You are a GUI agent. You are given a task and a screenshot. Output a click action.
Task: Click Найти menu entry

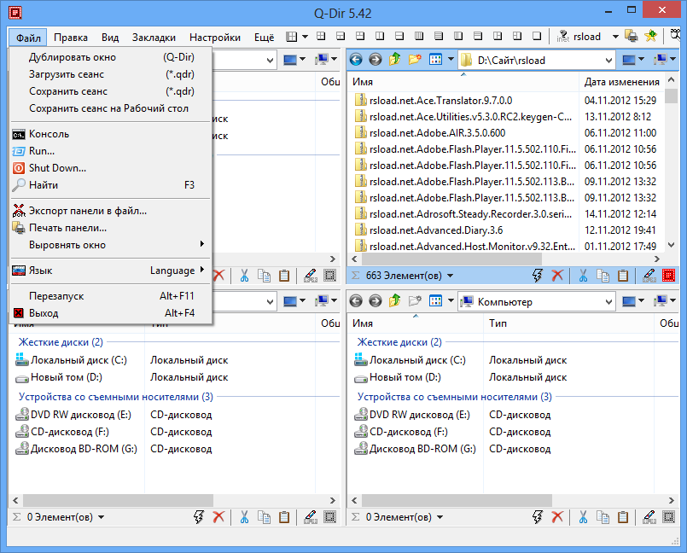pos(110,185)
